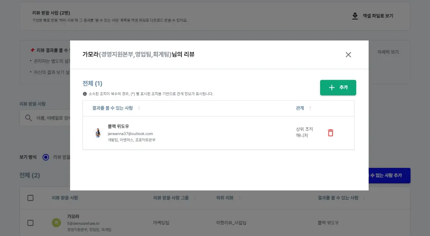Download the Excel file via download icon

(355, 16)
